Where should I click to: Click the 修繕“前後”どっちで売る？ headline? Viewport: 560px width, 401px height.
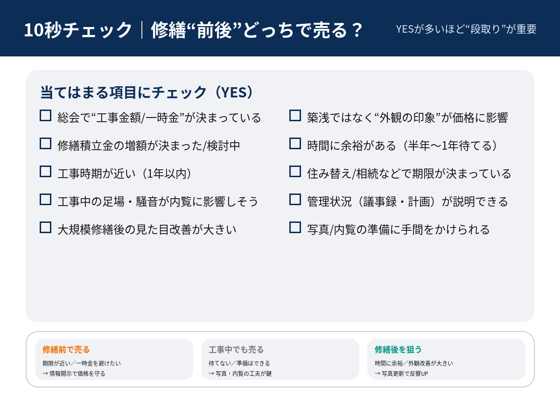pos(257,30)
